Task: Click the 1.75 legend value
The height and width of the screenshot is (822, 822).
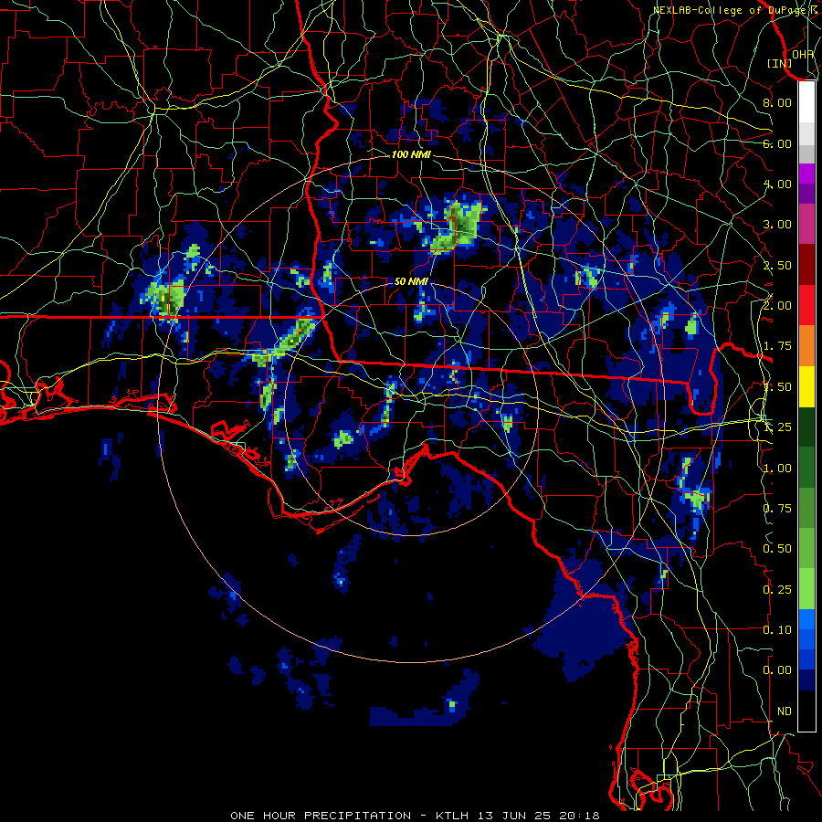Action: click(777, 346)
